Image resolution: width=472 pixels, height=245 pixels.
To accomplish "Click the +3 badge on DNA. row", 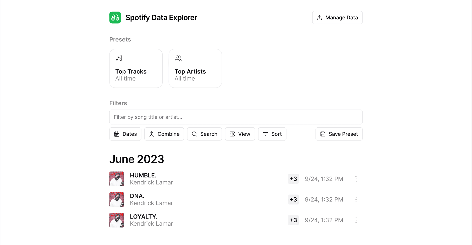I will pos(293,199).
